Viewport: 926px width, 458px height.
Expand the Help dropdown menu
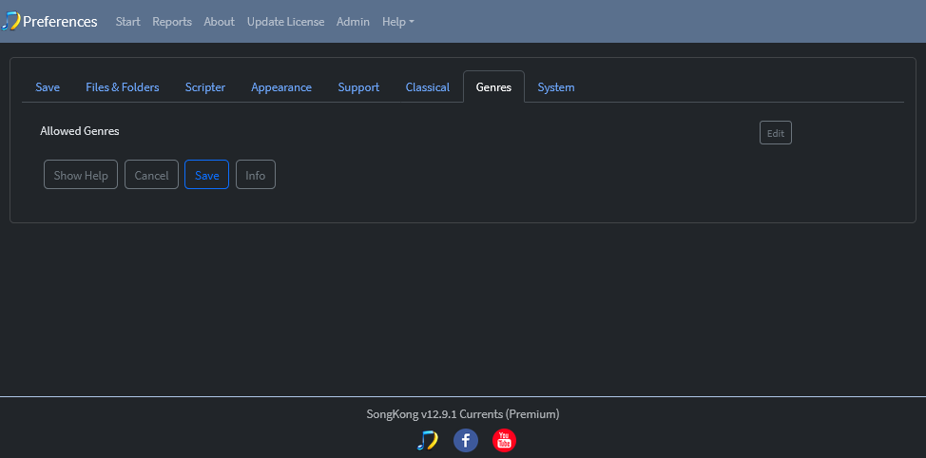(x=398, y=22)
